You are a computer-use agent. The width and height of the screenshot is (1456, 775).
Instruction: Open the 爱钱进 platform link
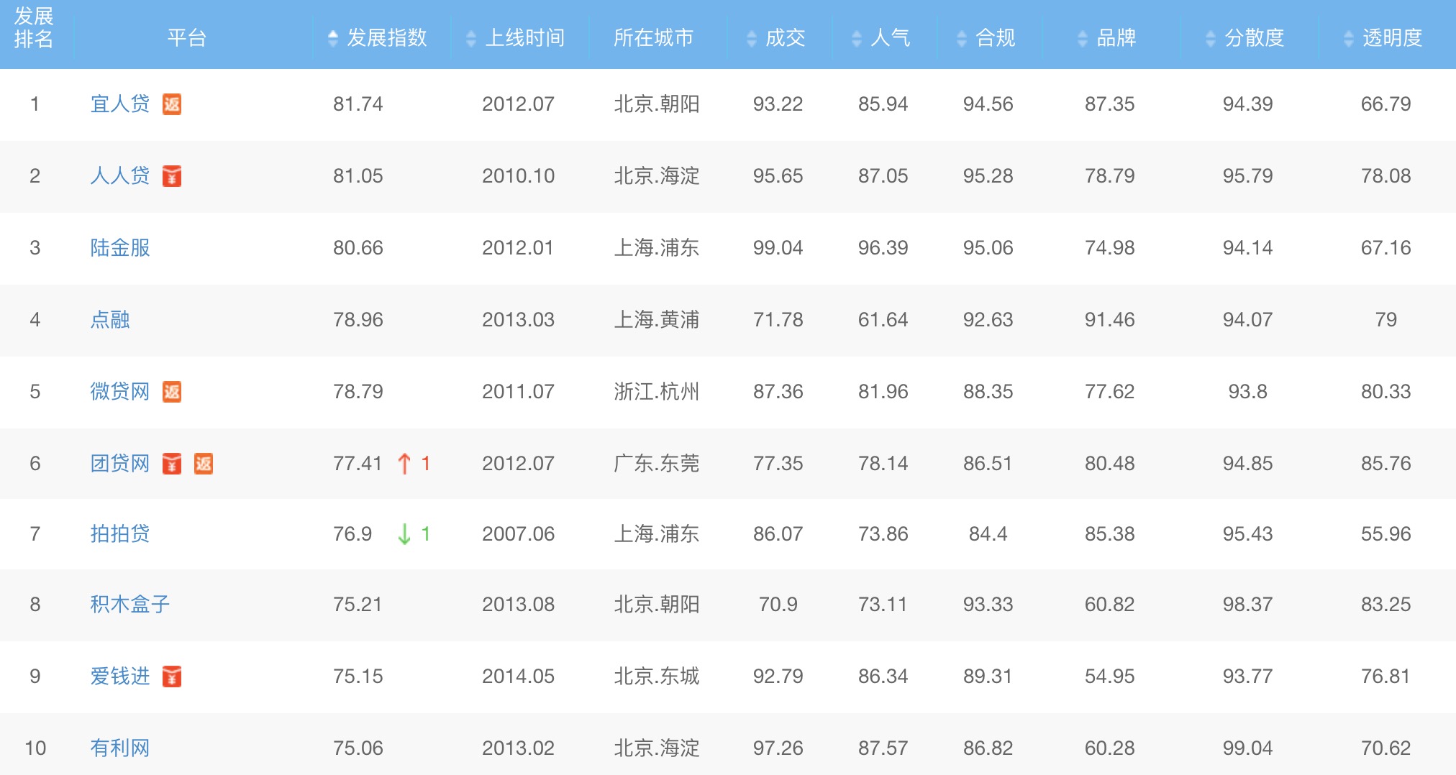(120, 677)
